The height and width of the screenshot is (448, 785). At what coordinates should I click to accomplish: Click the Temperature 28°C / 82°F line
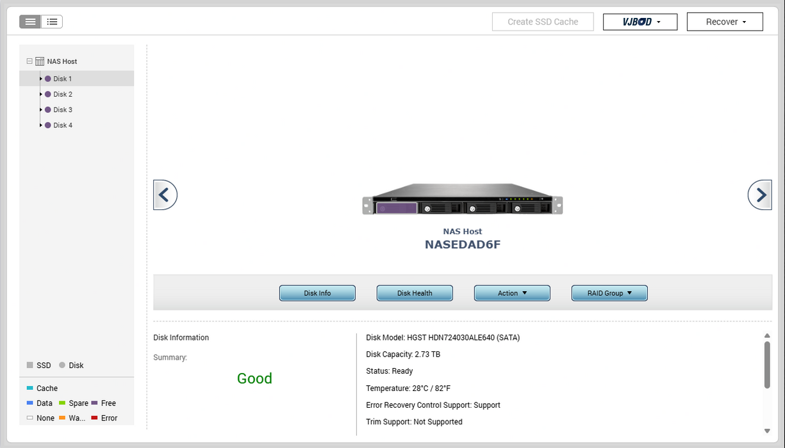[x=408, y=388]
